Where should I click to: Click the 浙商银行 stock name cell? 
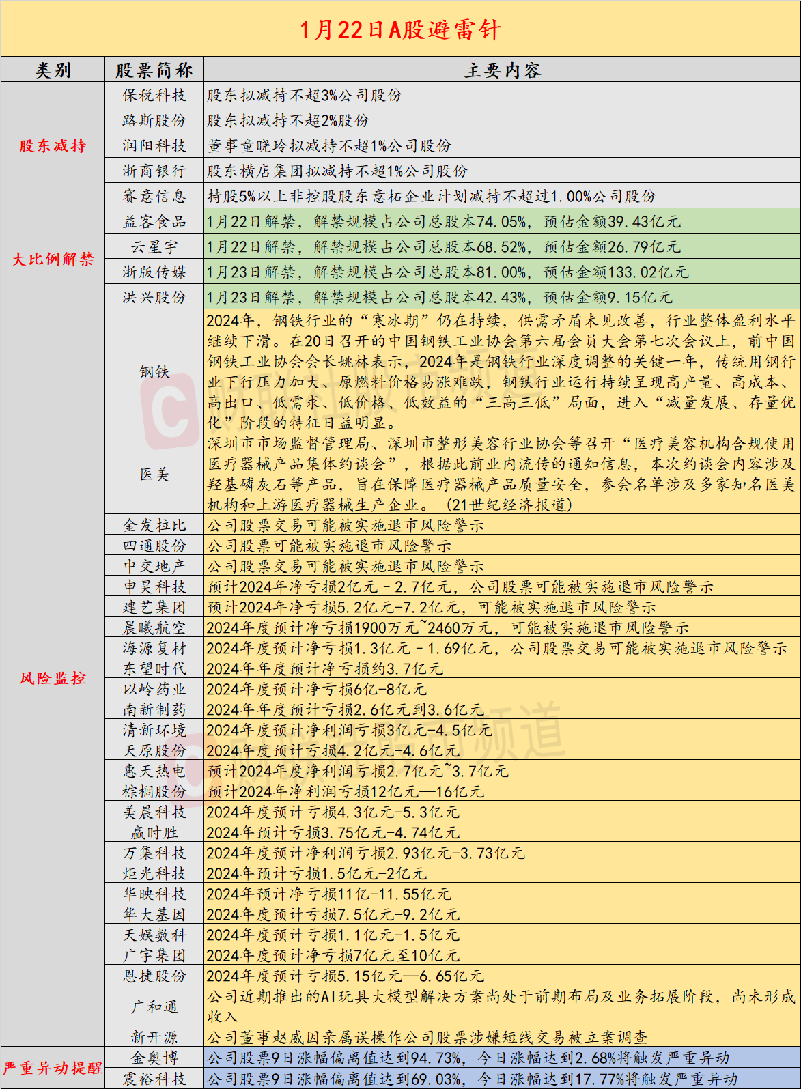154,171
